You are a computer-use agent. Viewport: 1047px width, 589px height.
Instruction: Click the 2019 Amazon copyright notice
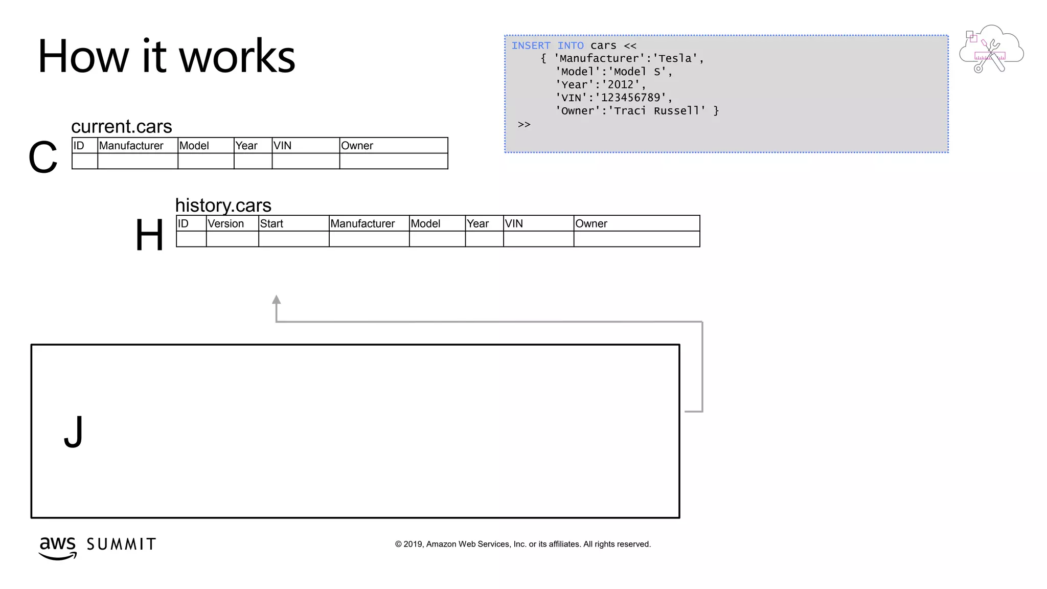click(522, 544)
